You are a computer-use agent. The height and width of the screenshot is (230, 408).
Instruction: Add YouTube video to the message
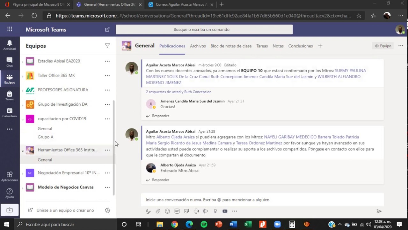[225, 211]
